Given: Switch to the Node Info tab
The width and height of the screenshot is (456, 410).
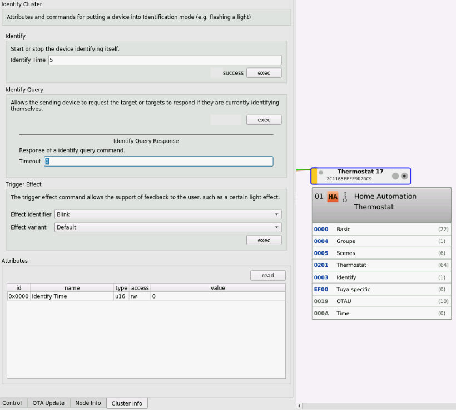Looking at the screenshot, I should [x=88, y=403].
